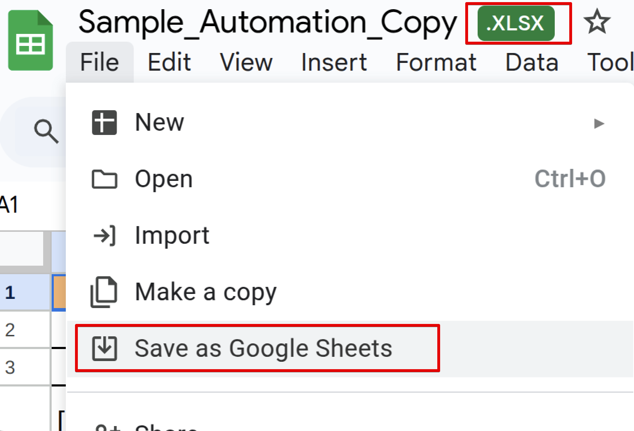Select row 2 header
Image resolution: width=634 pixels, height=431 pixels.
25,330
